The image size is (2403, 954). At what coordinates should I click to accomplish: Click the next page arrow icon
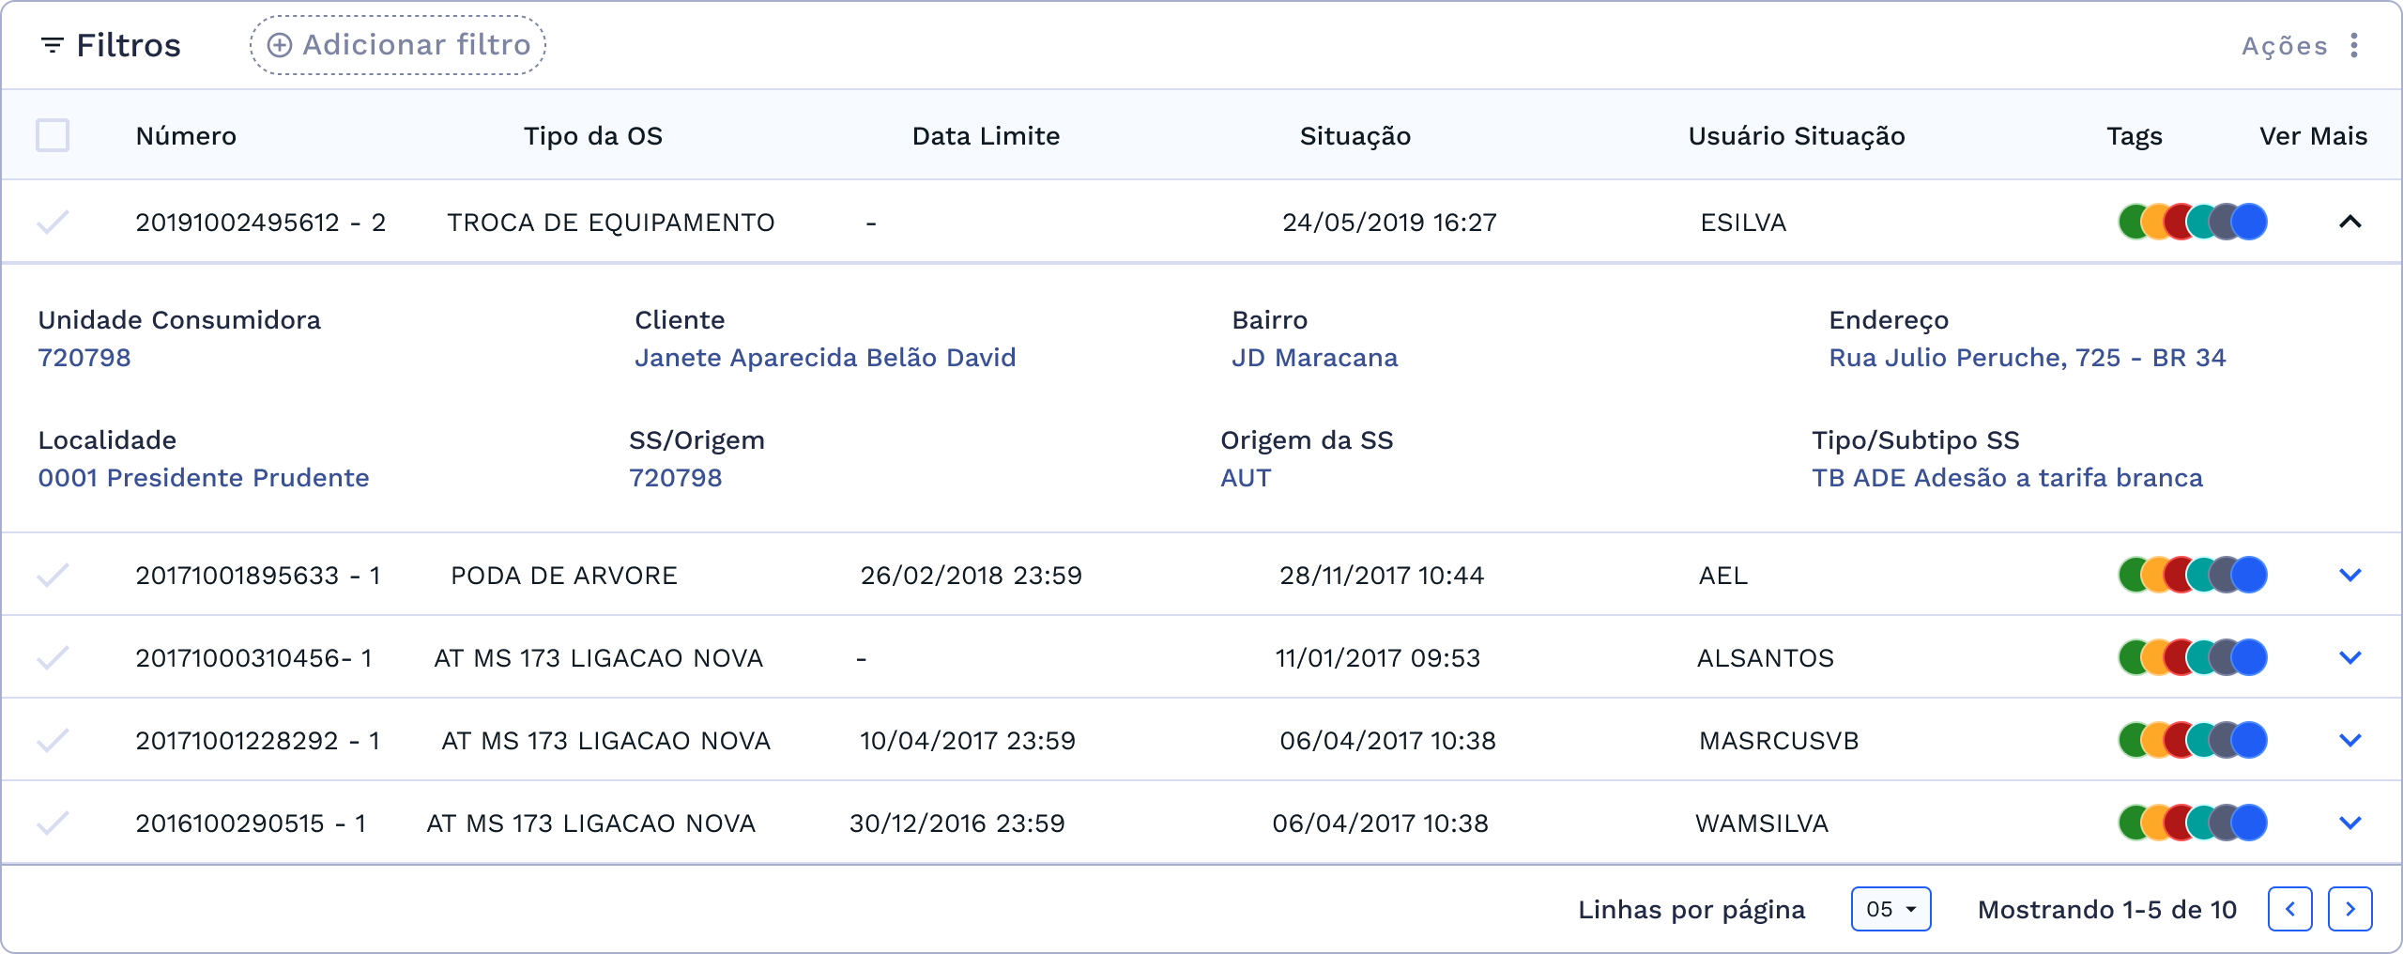[2349, 909]
